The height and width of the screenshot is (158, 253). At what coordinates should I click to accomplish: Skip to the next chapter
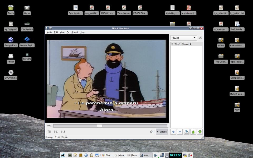point(63,132)
